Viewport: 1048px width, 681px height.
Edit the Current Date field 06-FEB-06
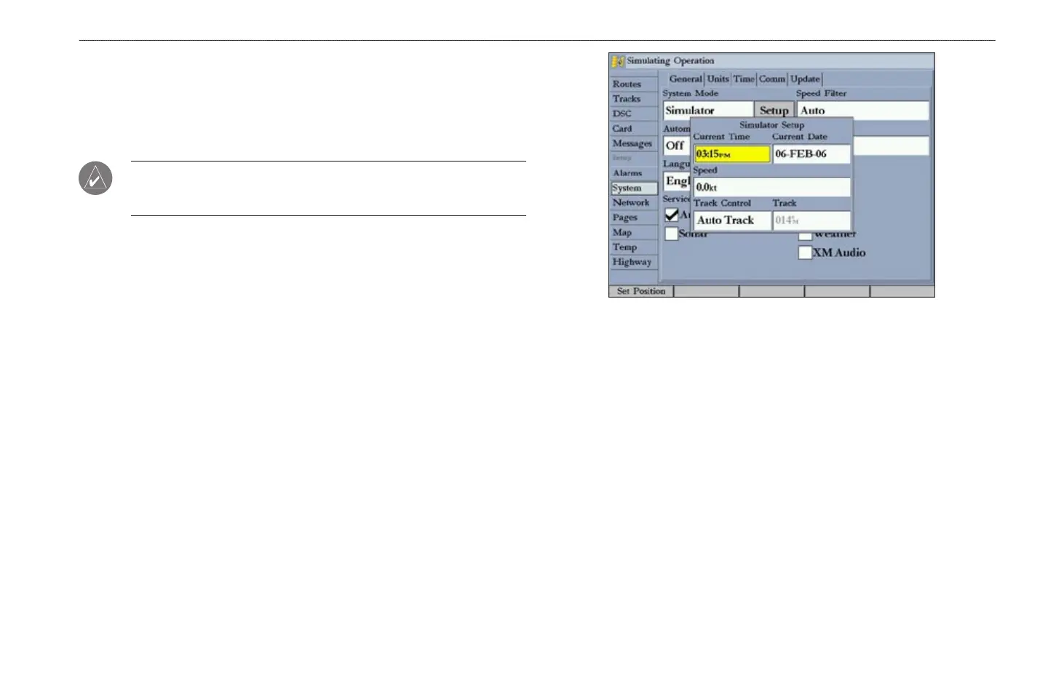point(811,154)
